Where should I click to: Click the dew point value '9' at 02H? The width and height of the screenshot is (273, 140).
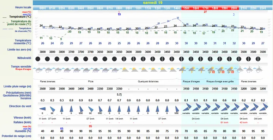[x=61, y=39]
